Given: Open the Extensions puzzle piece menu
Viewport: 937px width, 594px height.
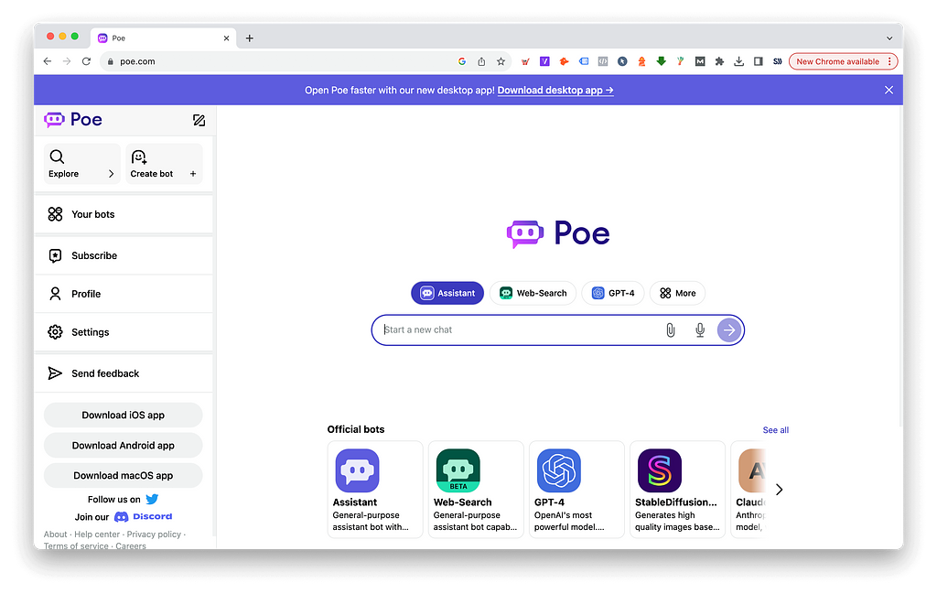Looking at the screenshot, I should [x=719, y=61].
